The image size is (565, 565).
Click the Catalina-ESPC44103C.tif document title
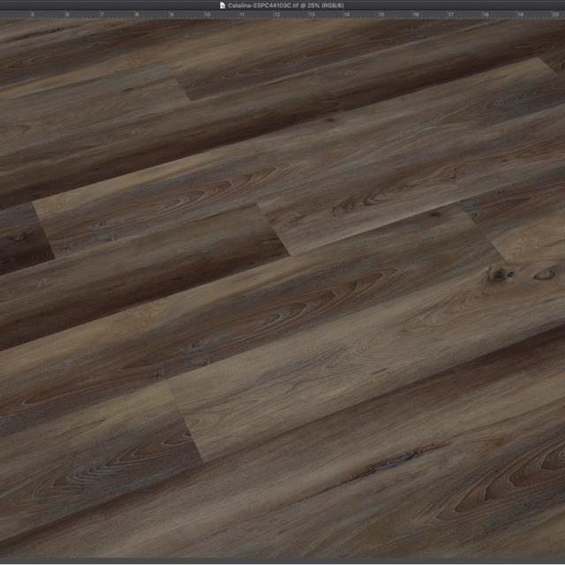pos(286,5)
